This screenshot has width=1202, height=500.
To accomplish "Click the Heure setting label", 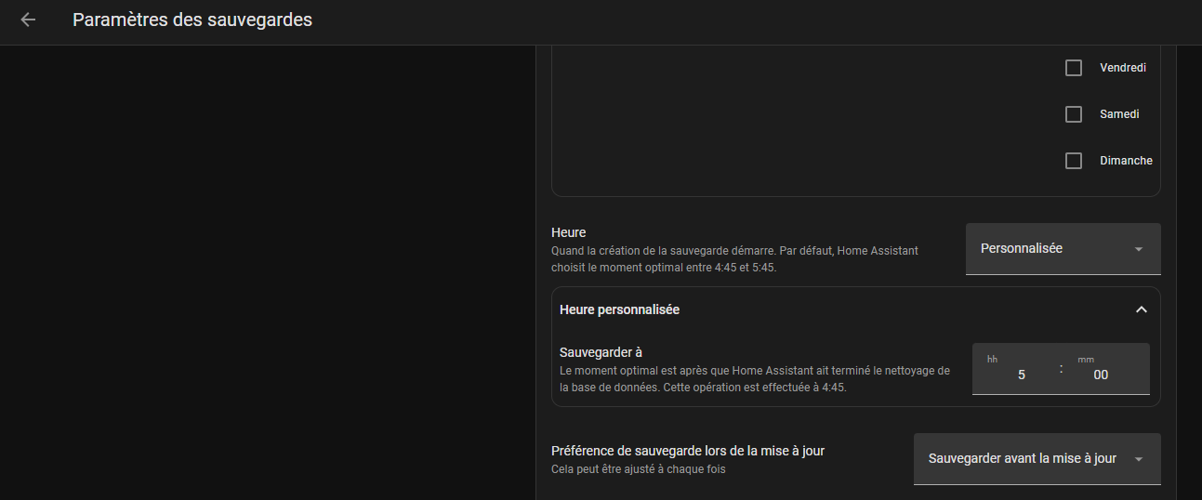I will 569,232.
